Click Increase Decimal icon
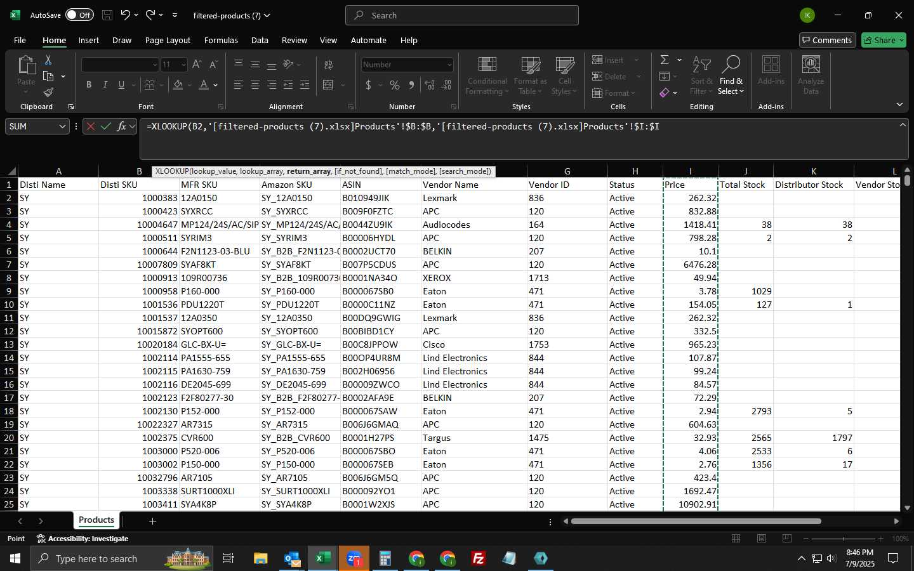 (430, 85)
